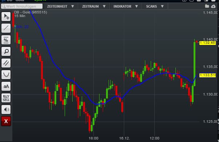Activate the magnifier zoom tool
Viewport: 219px width, 142px height.
[6, 51]
